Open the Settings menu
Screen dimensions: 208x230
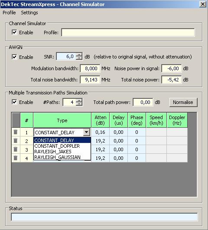29,13
